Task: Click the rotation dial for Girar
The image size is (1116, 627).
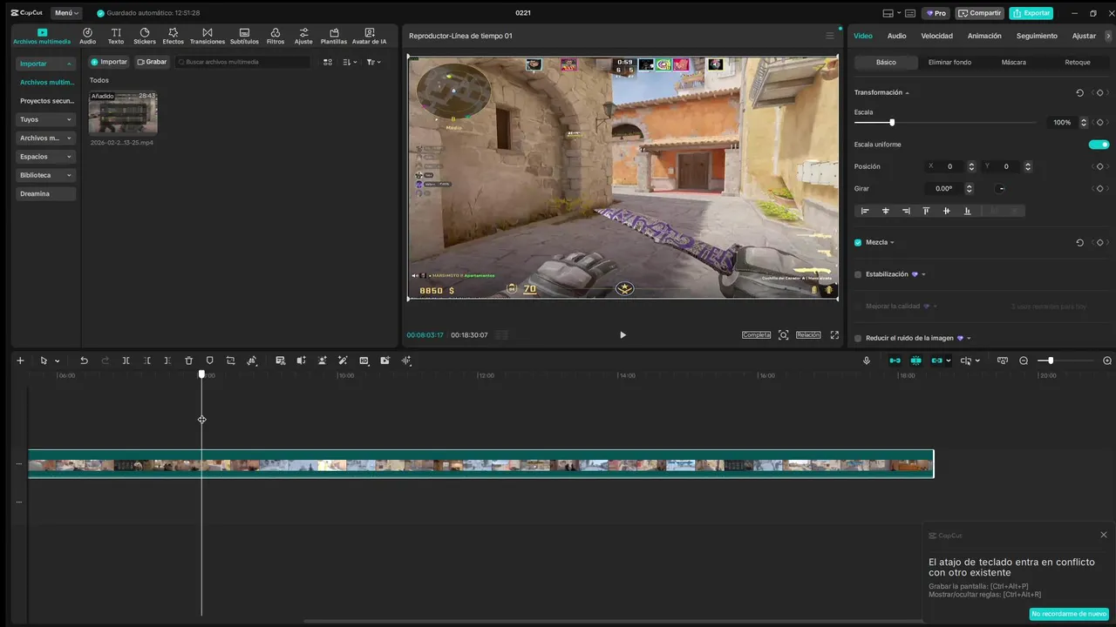Action: click(x=1002, y=189)
